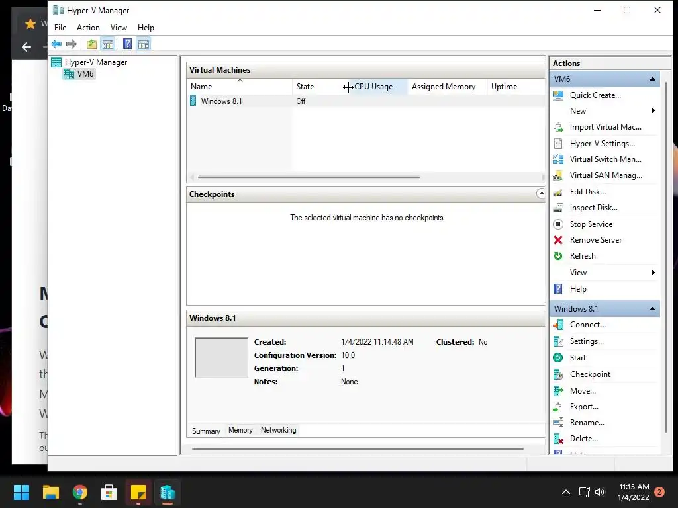The image size is (678, 508).
Task: Expand the View submenu arrow in Actions
Action: (653, 272)
